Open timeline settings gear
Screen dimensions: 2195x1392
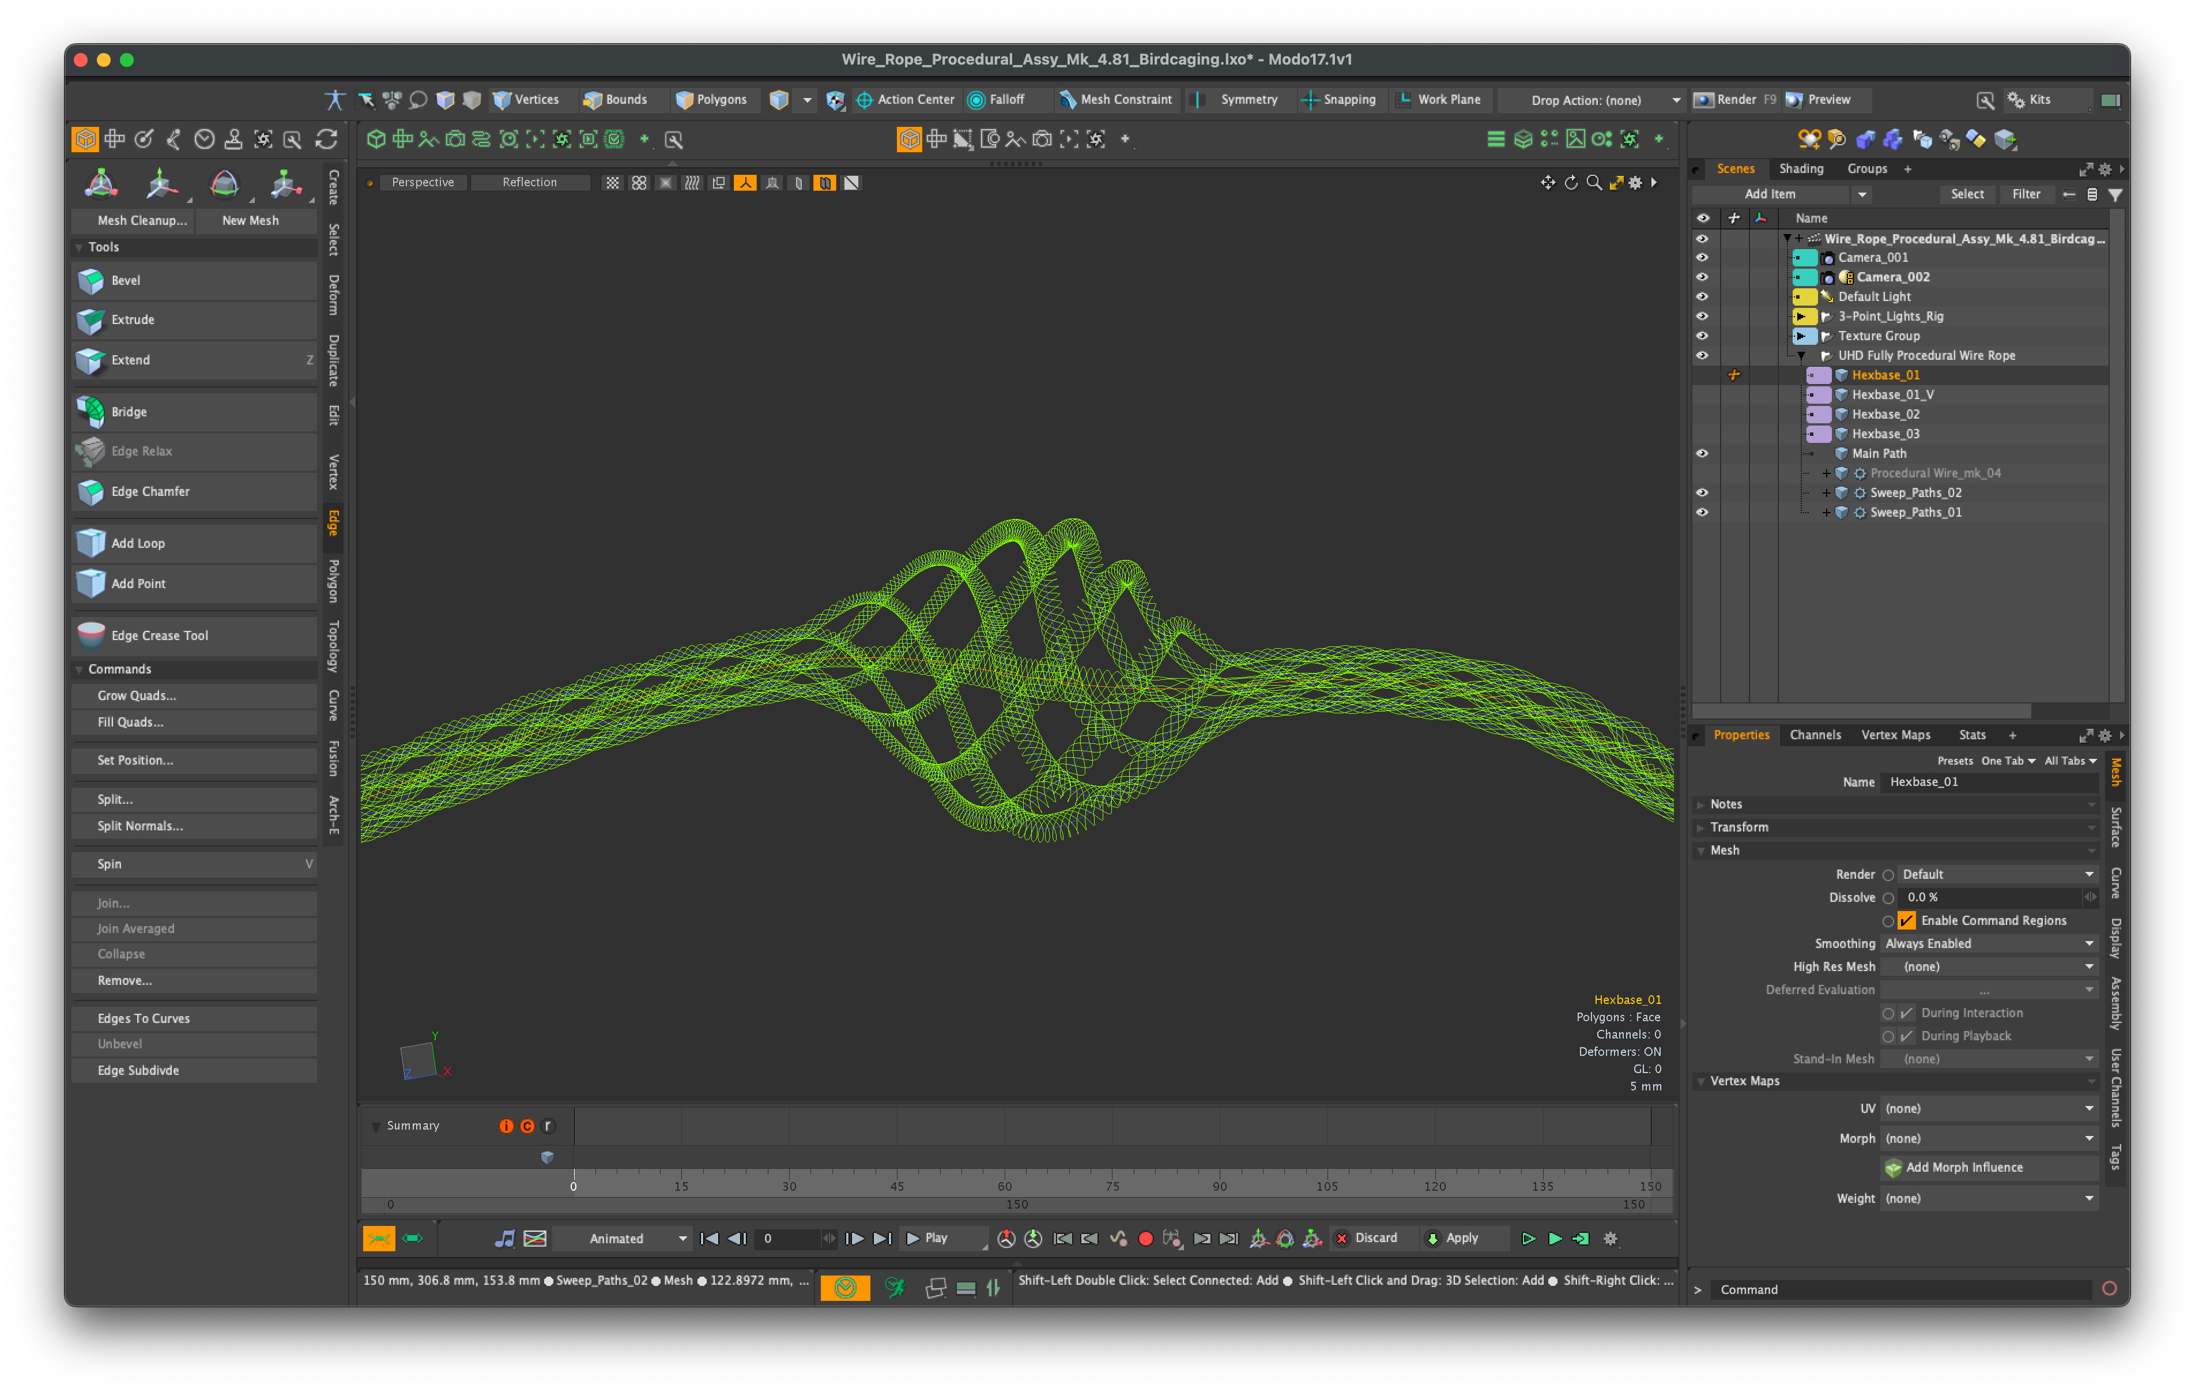pos(1611,1239)
